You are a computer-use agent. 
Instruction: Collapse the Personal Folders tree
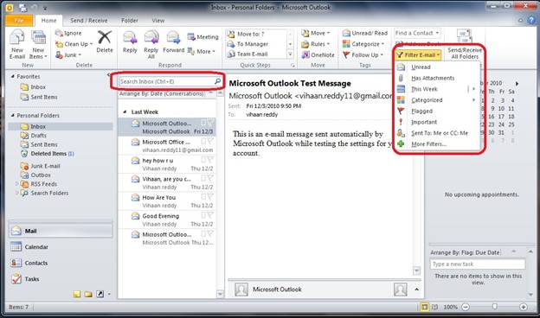click(x=12, y=115)
